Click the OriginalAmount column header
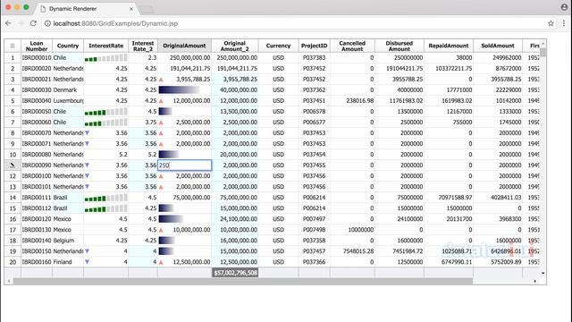The height and width of the screenshot is (322, 572). (x=185, y=46)
